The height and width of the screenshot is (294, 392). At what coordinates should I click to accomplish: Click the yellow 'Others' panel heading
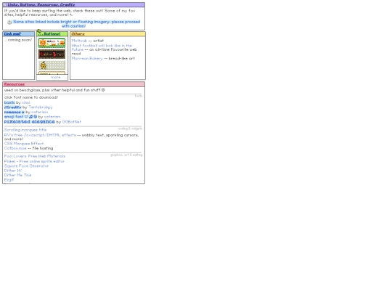click(78, 34)
